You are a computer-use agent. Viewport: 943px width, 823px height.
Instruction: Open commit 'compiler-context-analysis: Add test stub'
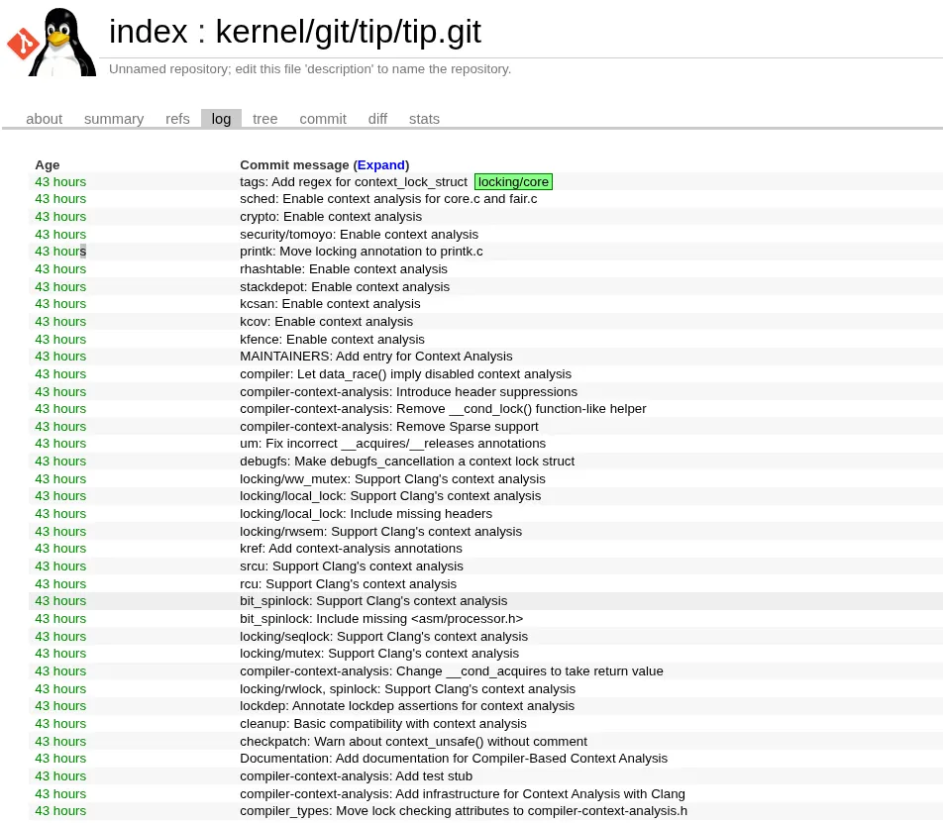tap(356, 775)
